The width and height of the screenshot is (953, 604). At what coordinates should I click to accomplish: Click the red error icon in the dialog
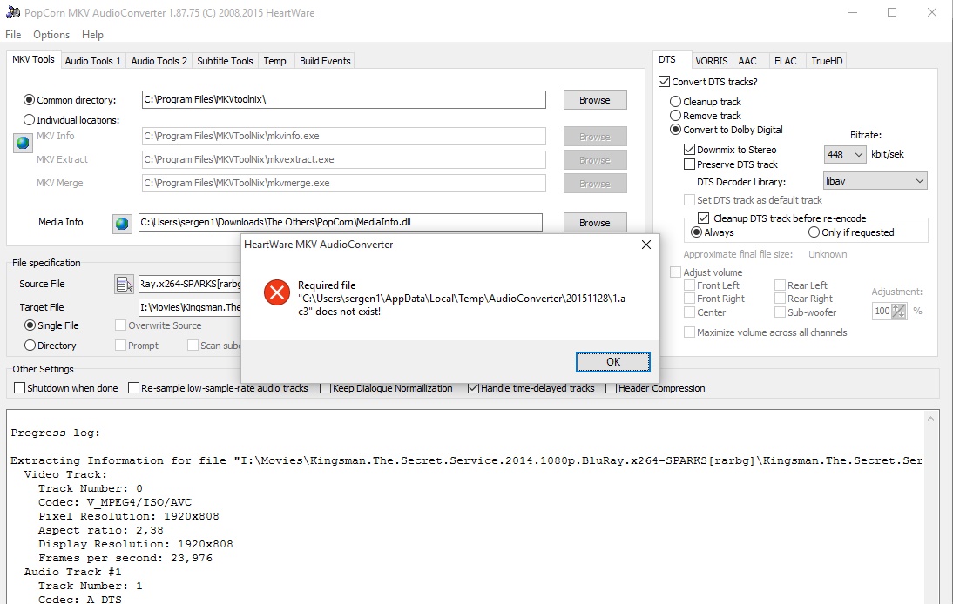point(276,292)
